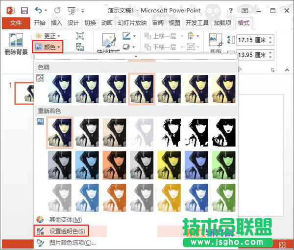This screenshot has width=294, height=250.
Task: Open the 开发工具 tab
Action: coord(197,23)
